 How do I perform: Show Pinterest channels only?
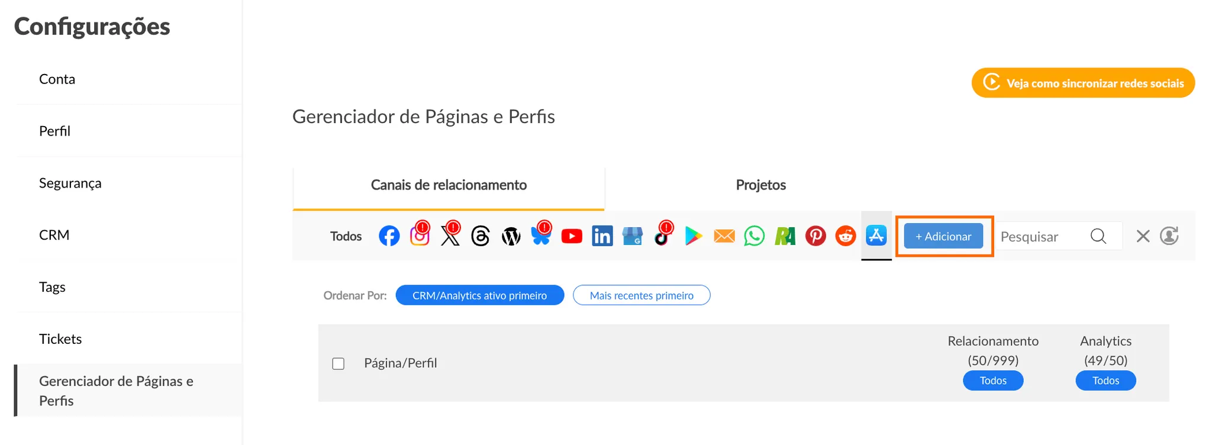pos(815,237)
